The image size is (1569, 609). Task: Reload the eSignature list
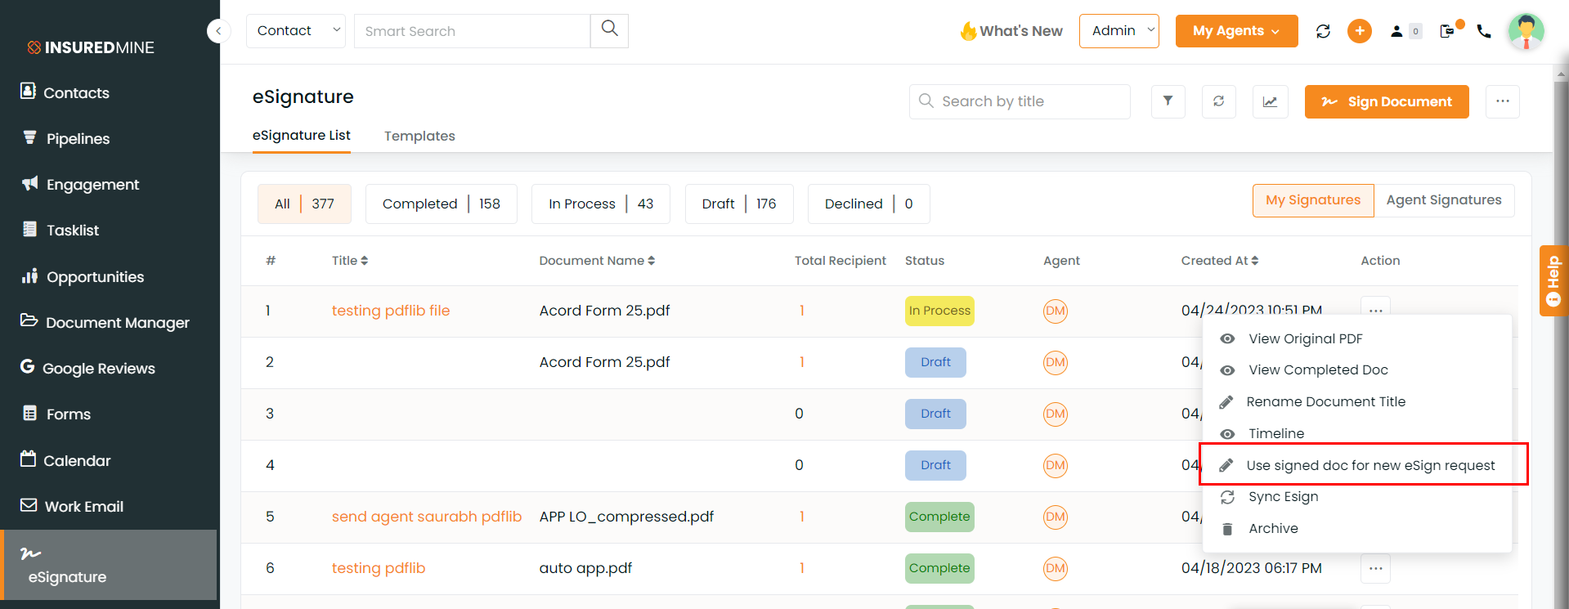1218,101
